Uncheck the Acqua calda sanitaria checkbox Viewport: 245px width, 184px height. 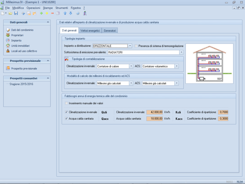66,119
